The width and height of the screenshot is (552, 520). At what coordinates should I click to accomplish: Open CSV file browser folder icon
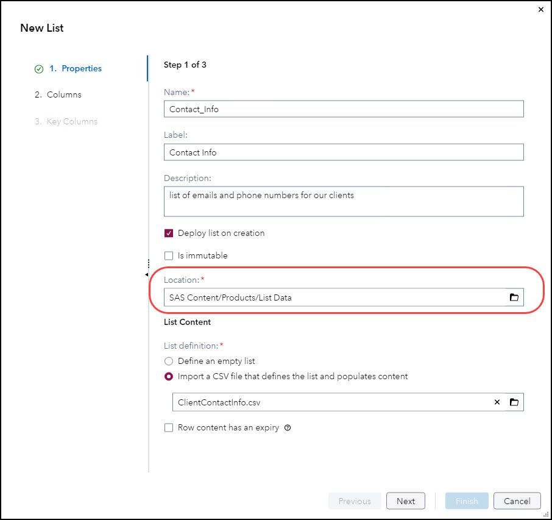[x=514, y=402]
